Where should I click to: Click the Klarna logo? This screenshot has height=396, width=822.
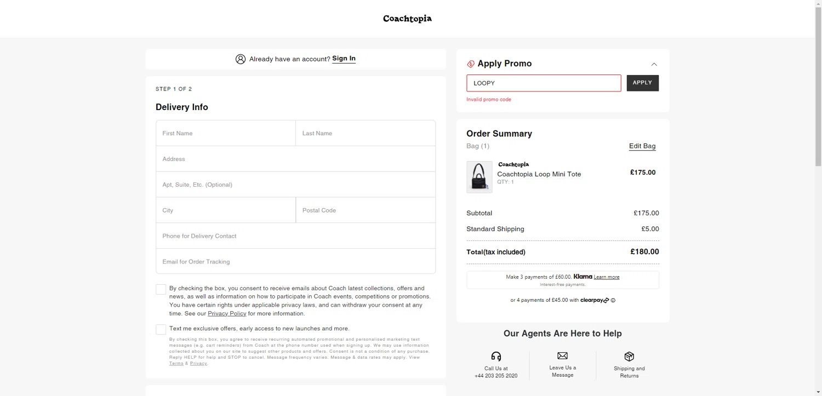click(583, 277)
